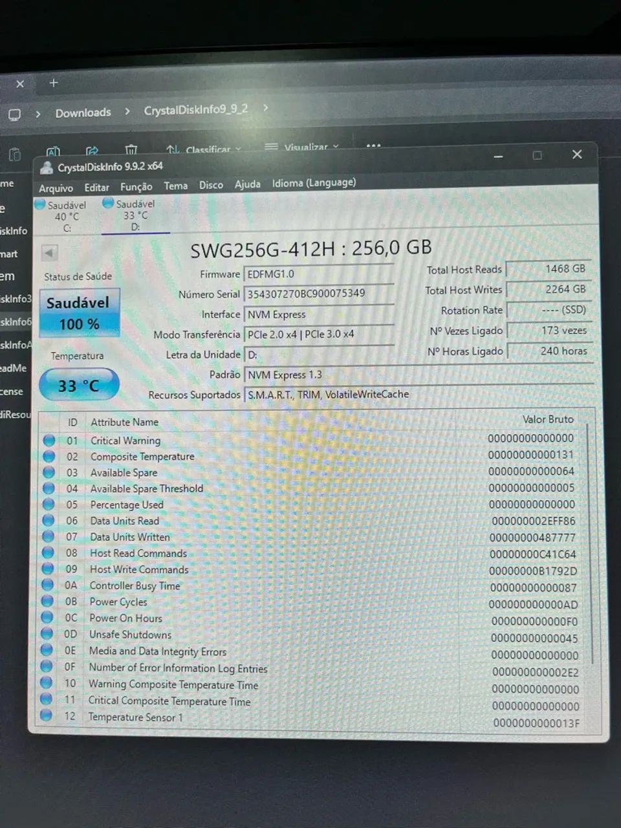Click the Padrão field NVM Express 1.3
Screen dimensions: 621x828
click(x=418, y=375)
